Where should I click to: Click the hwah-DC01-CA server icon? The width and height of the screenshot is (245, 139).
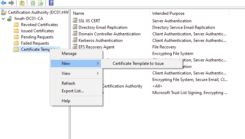click(10, 19)
